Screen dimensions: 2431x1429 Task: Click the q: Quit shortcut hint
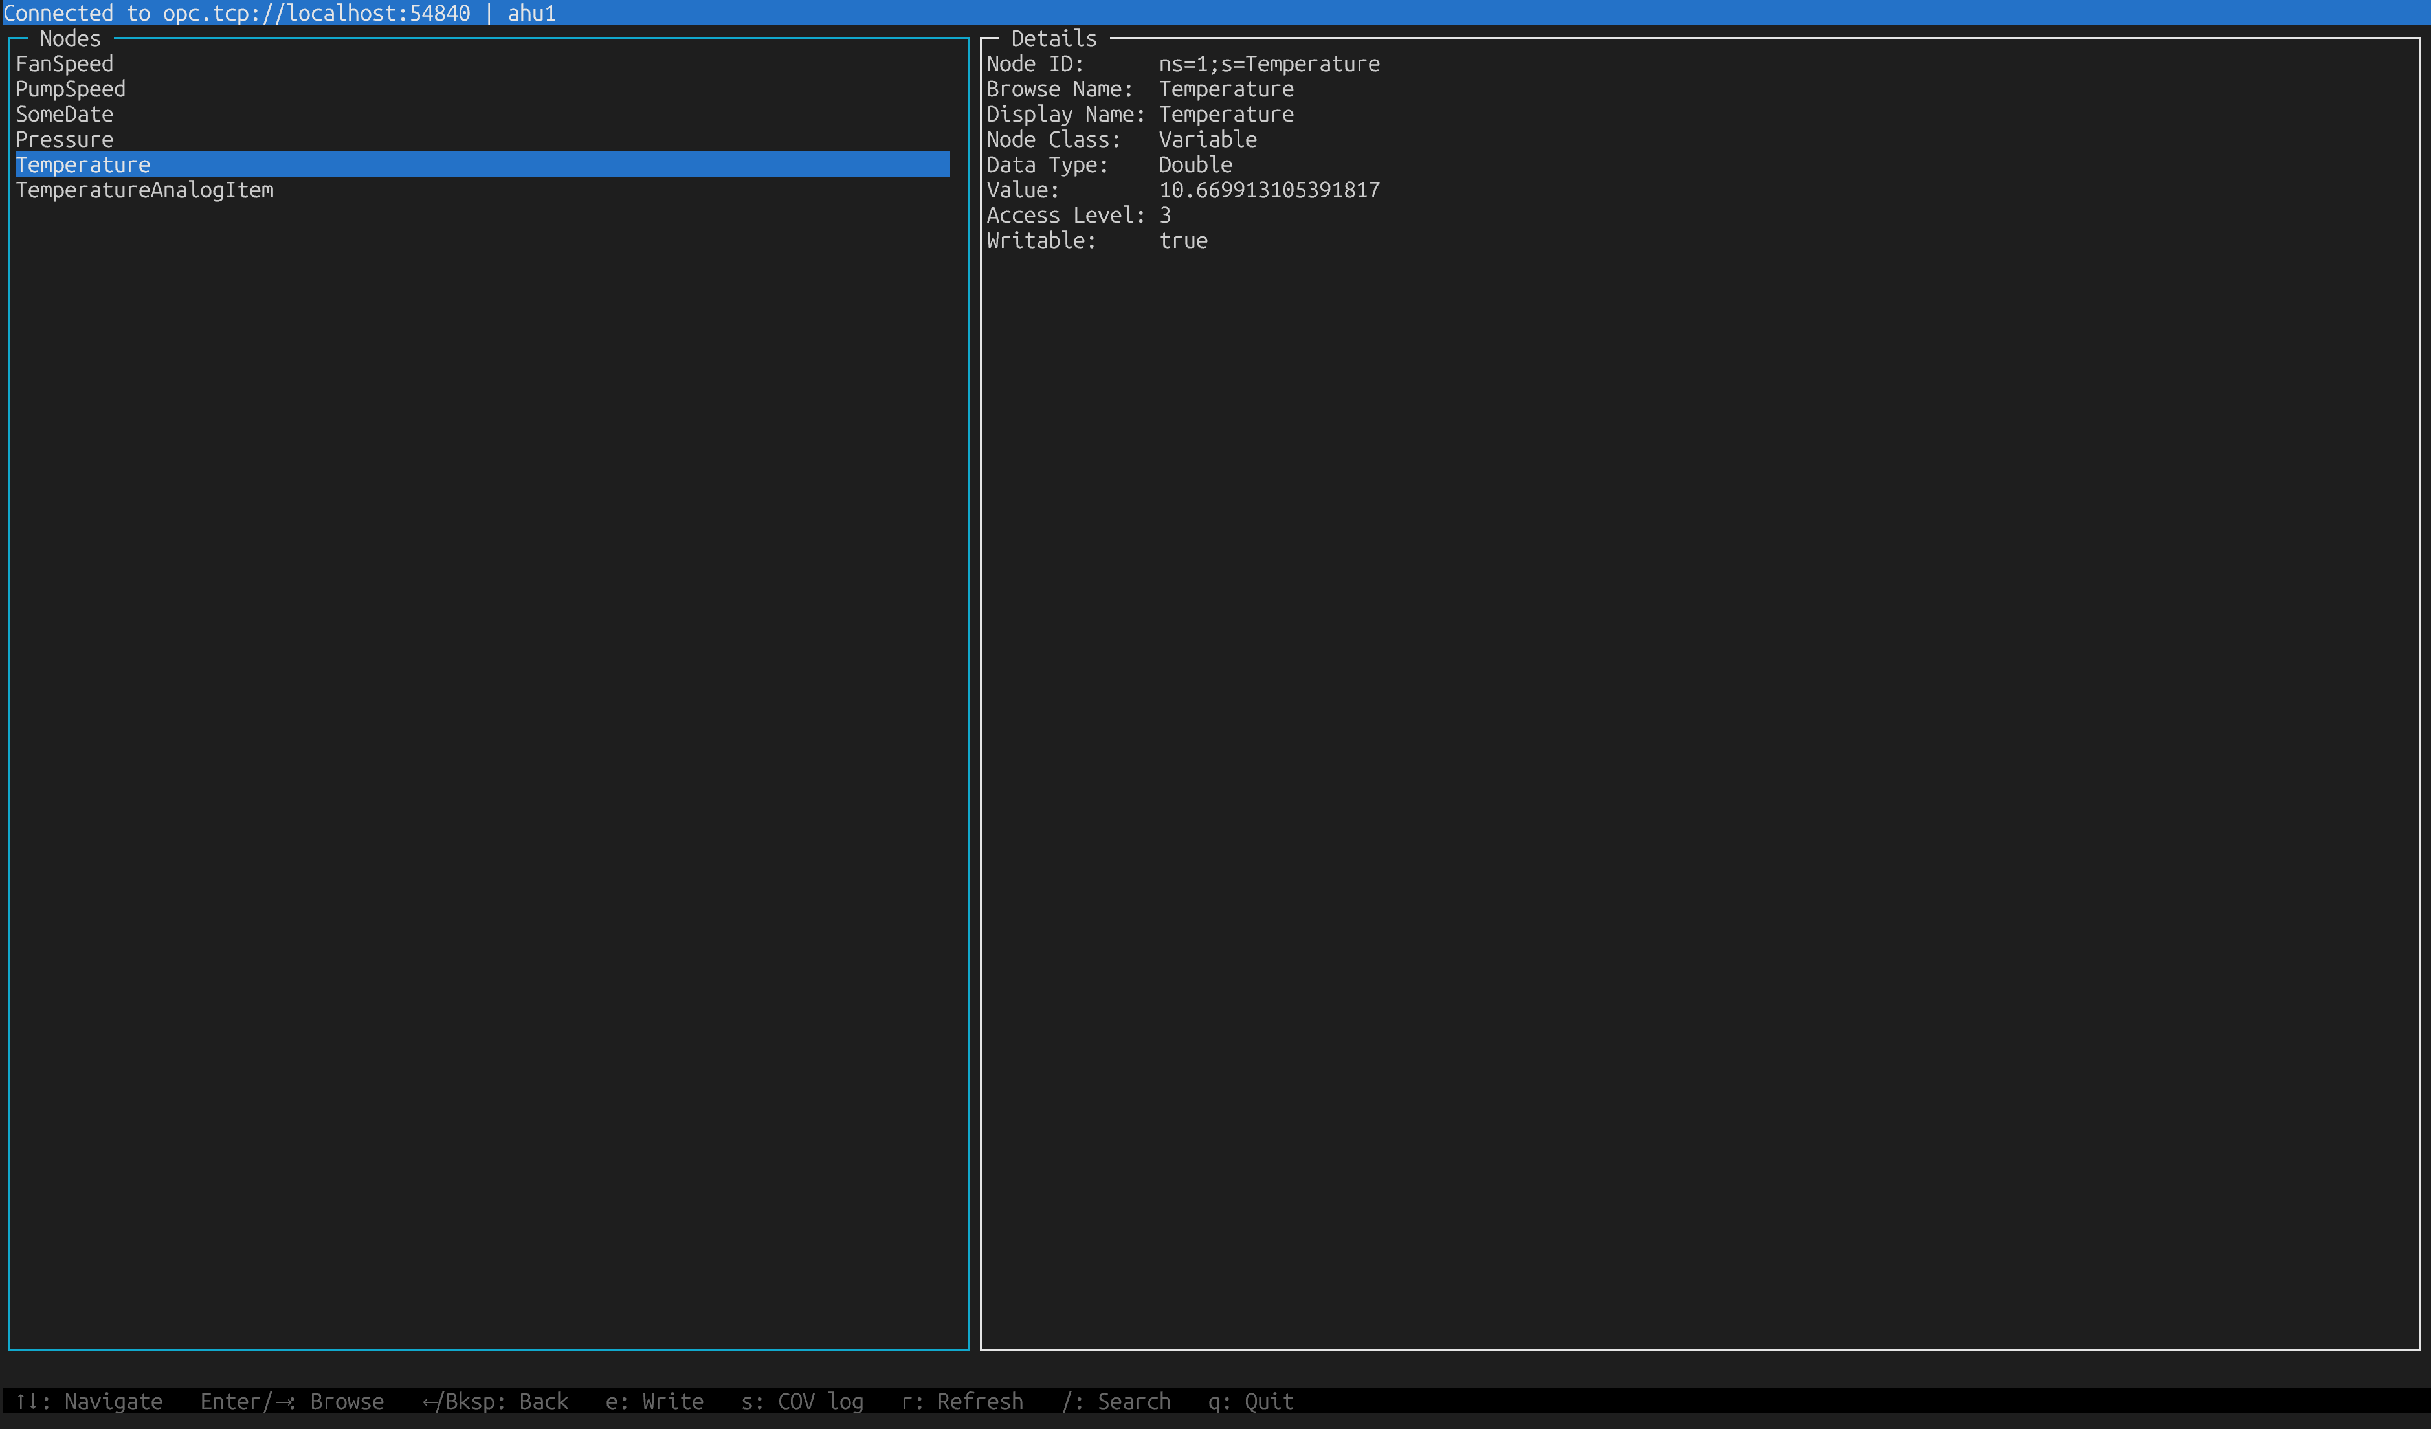[1251, 1401]
